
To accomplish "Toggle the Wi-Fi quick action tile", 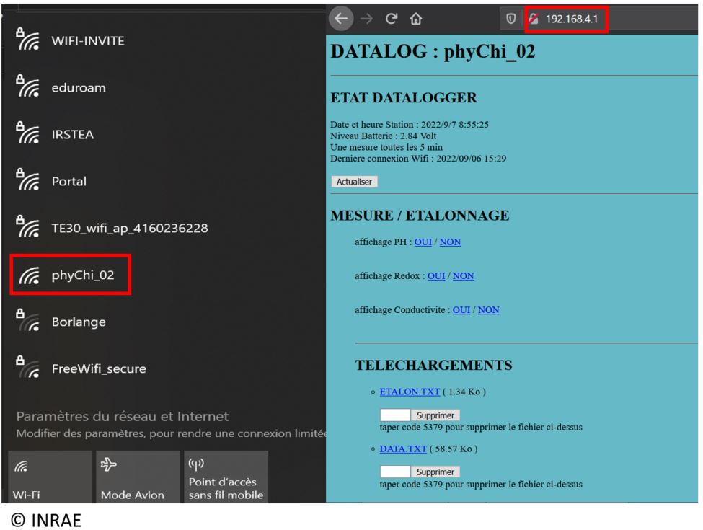I will [x=50, y=477].
